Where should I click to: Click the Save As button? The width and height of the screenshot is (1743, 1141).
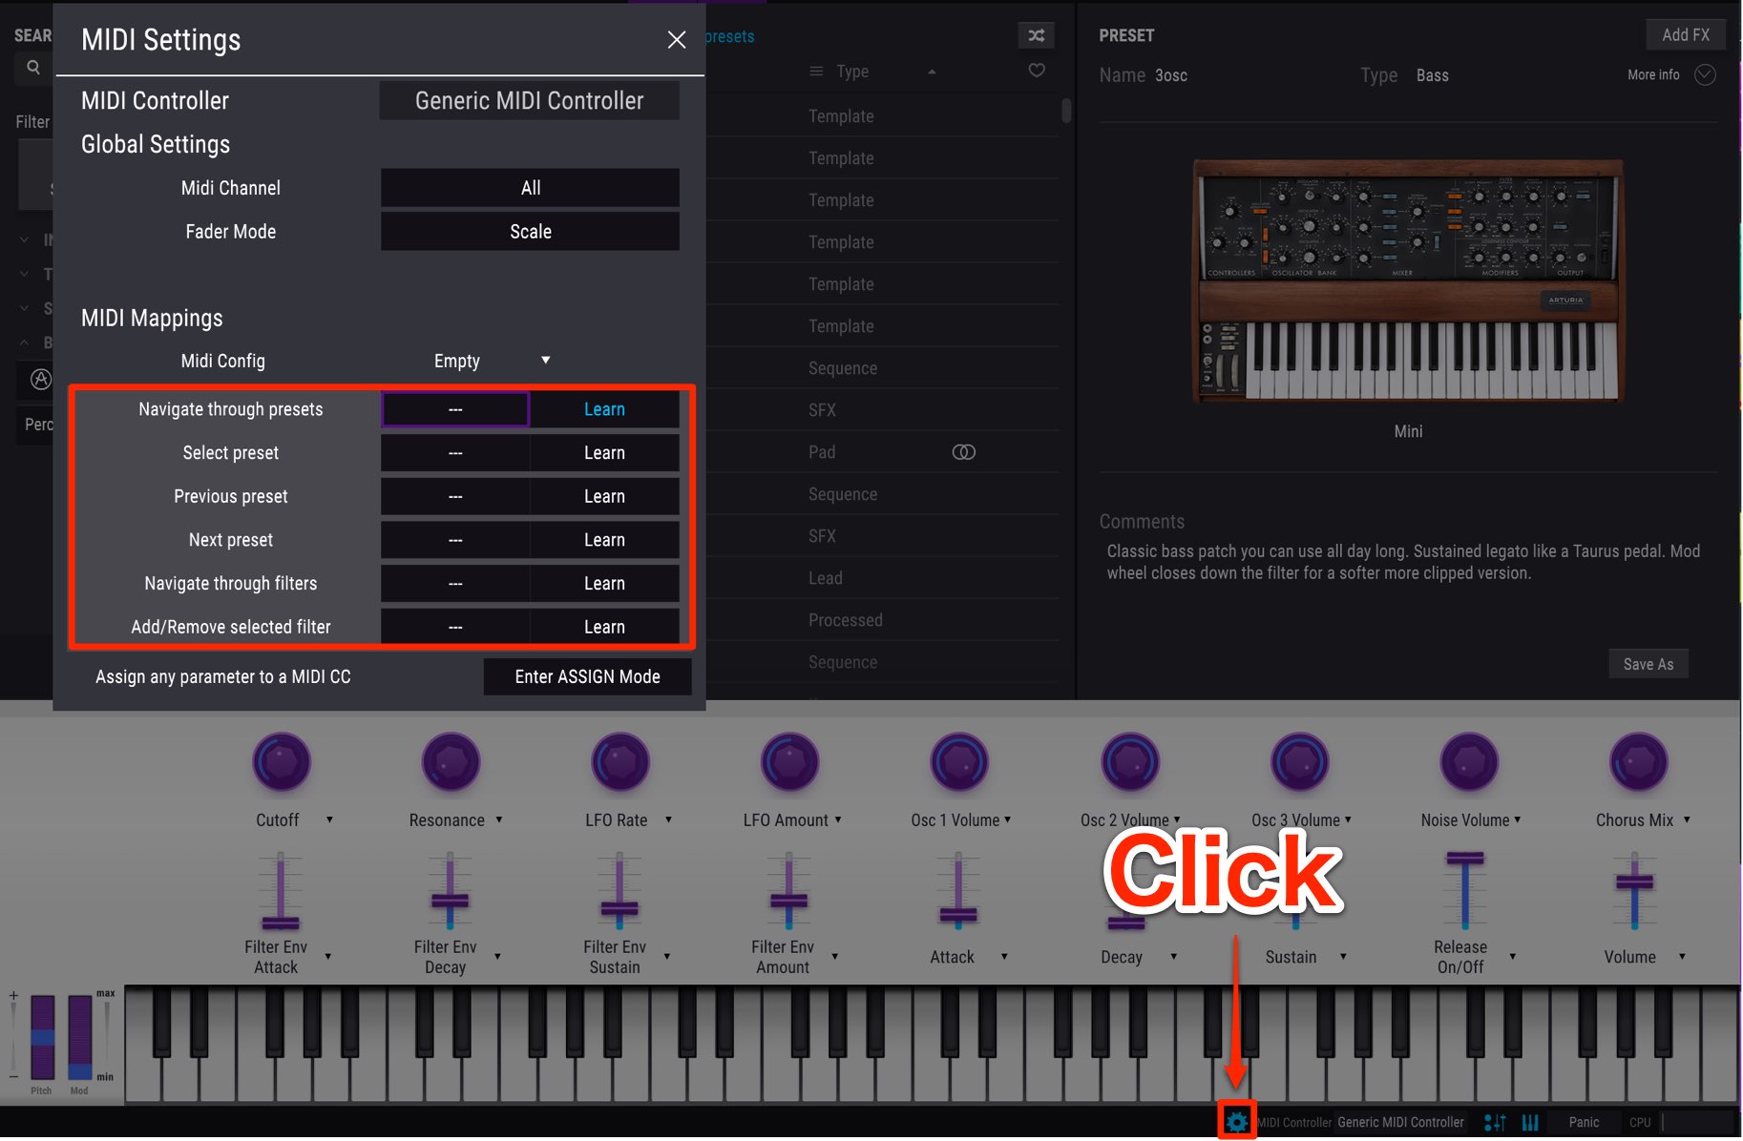(x=1648, y=664)
